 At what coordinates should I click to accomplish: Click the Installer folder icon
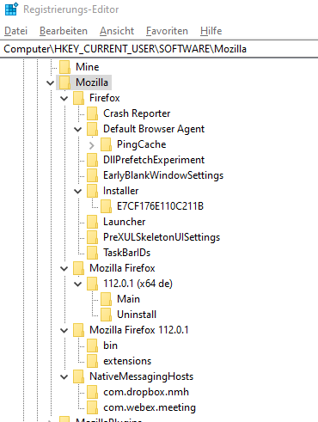[x=92, y=191]
